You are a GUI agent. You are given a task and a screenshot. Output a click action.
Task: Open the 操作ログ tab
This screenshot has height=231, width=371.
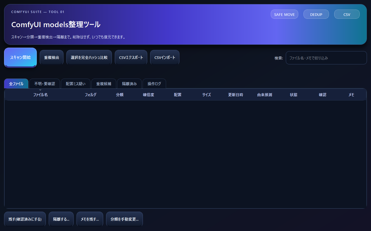(x=154, y=84)
